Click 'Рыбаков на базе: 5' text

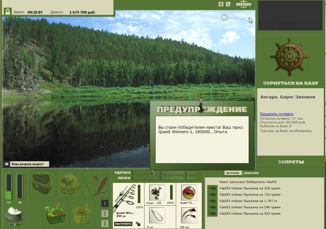pyautogui.click(x=275, y=126)
